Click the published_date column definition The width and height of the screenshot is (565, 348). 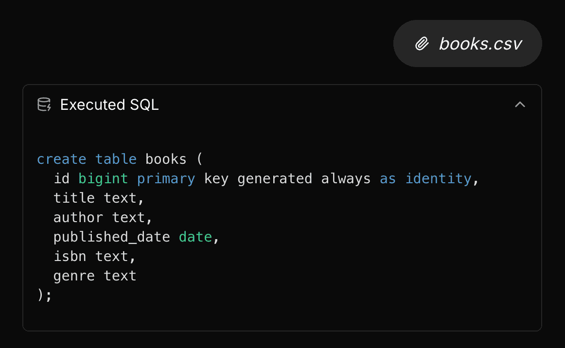(112, 237)
